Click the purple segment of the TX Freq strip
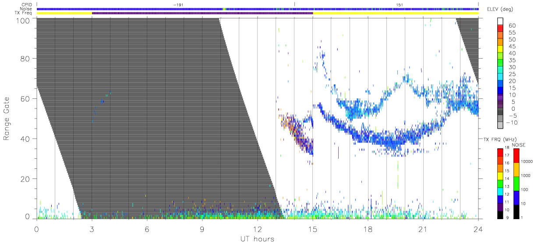Screen dimensions: 538x248 click(x=202, y=13)
